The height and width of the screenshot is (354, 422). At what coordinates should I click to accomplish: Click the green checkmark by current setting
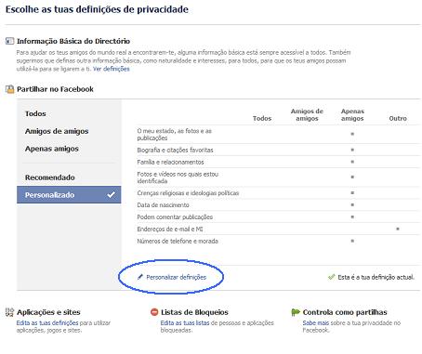pyautogui.click(x=332, y=277)
